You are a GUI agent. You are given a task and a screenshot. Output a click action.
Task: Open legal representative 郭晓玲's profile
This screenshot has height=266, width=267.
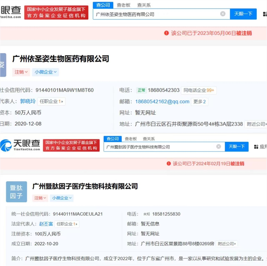tap(28, 101)
